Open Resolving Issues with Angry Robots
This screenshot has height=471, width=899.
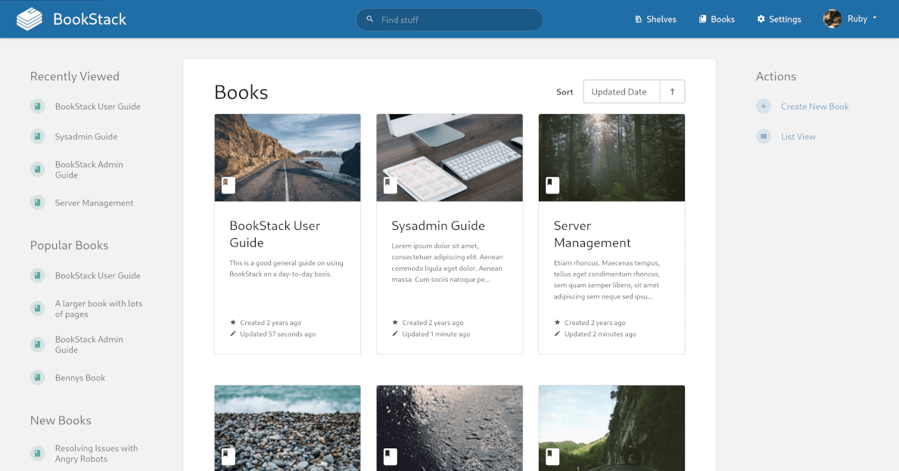tap(96, 454)
